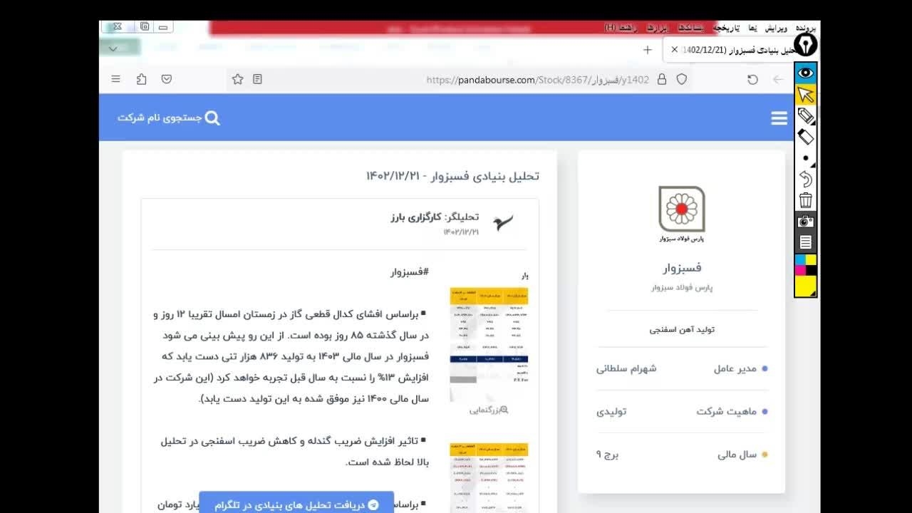
Task: Toggle the eye visibility tool in annotation bar
Action: coord(806,73)
